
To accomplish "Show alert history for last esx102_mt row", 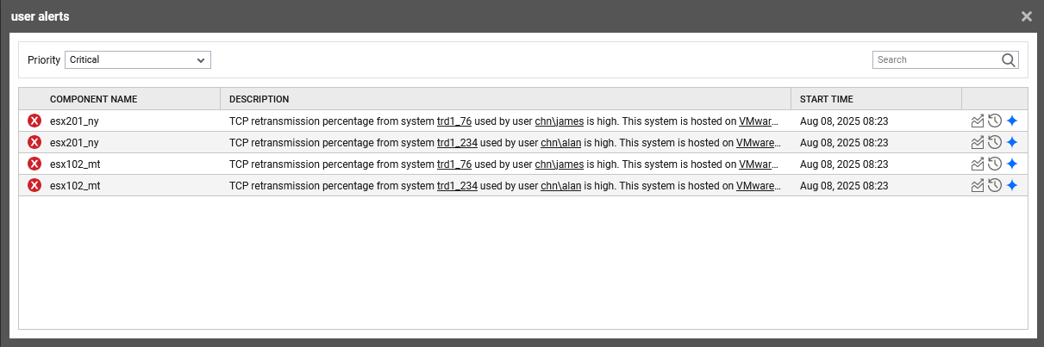I will click(x=995, y=185).
